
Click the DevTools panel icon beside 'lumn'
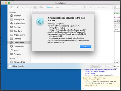118,21
